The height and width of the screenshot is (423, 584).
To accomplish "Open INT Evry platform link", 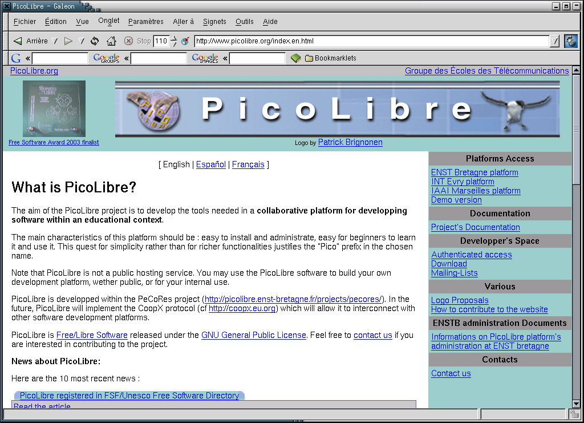I will [463, 182].
